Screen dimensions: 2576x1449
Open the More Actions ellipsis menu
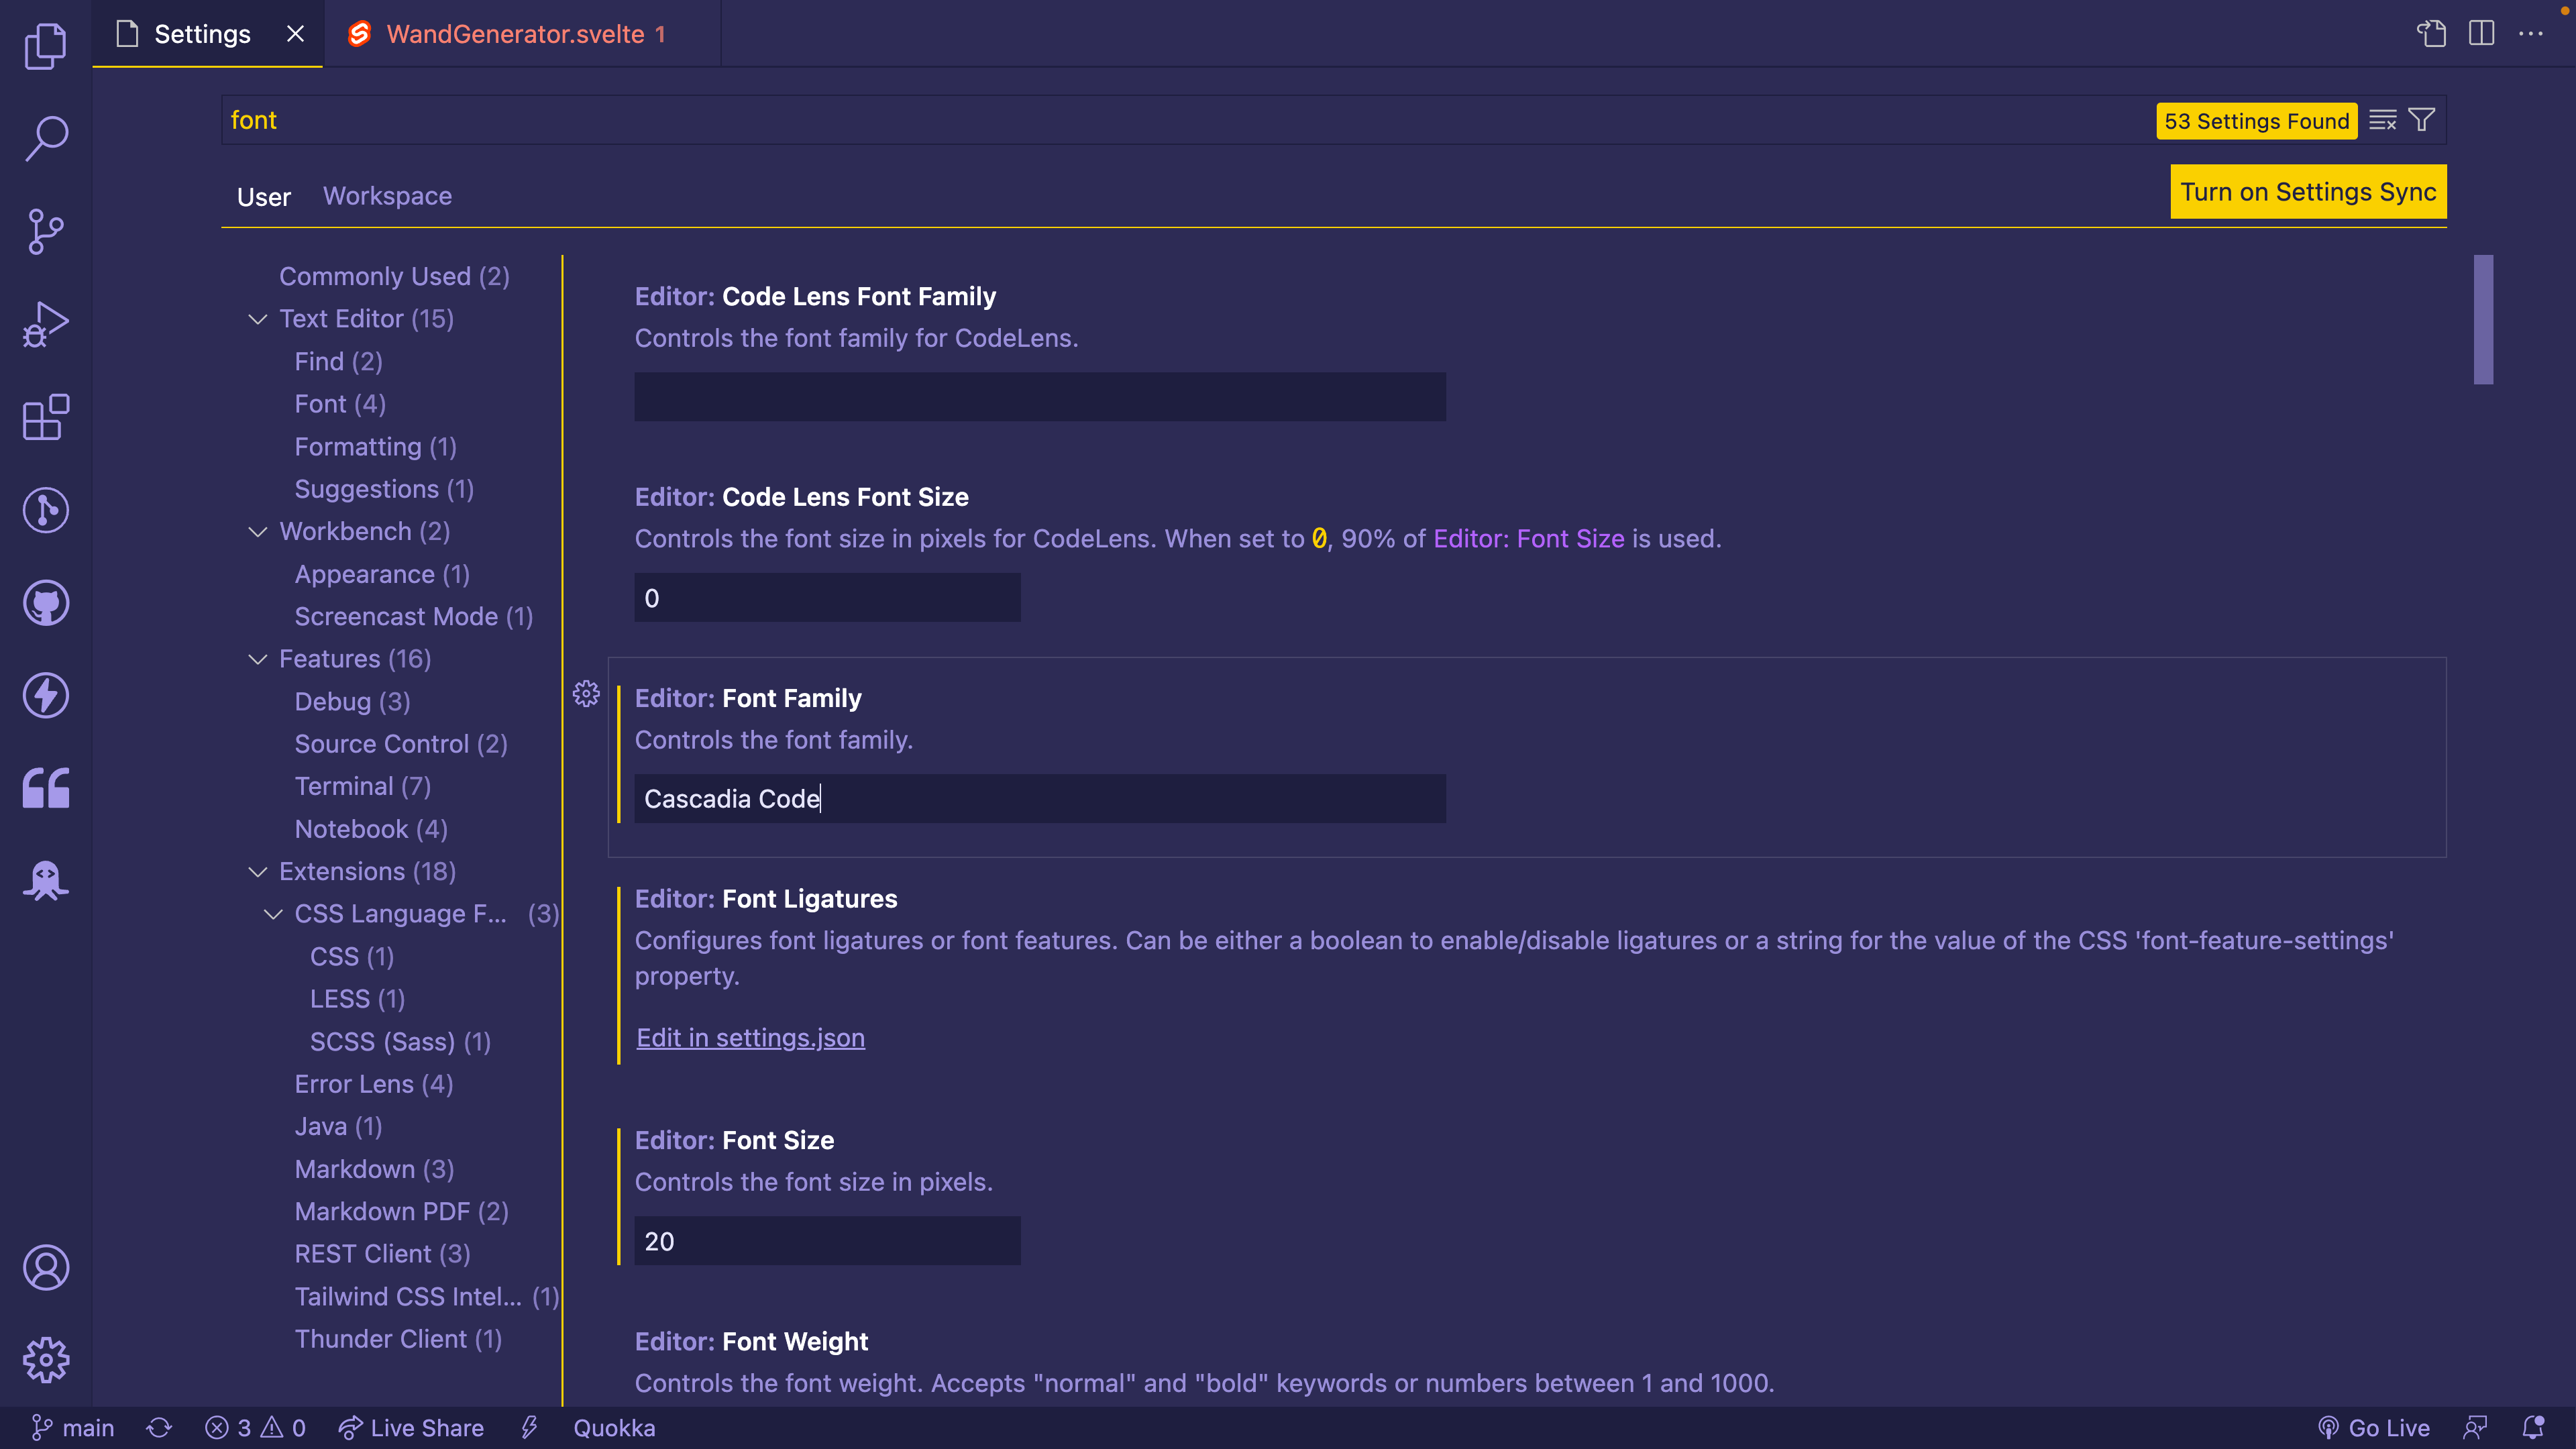click(2531, 34)
